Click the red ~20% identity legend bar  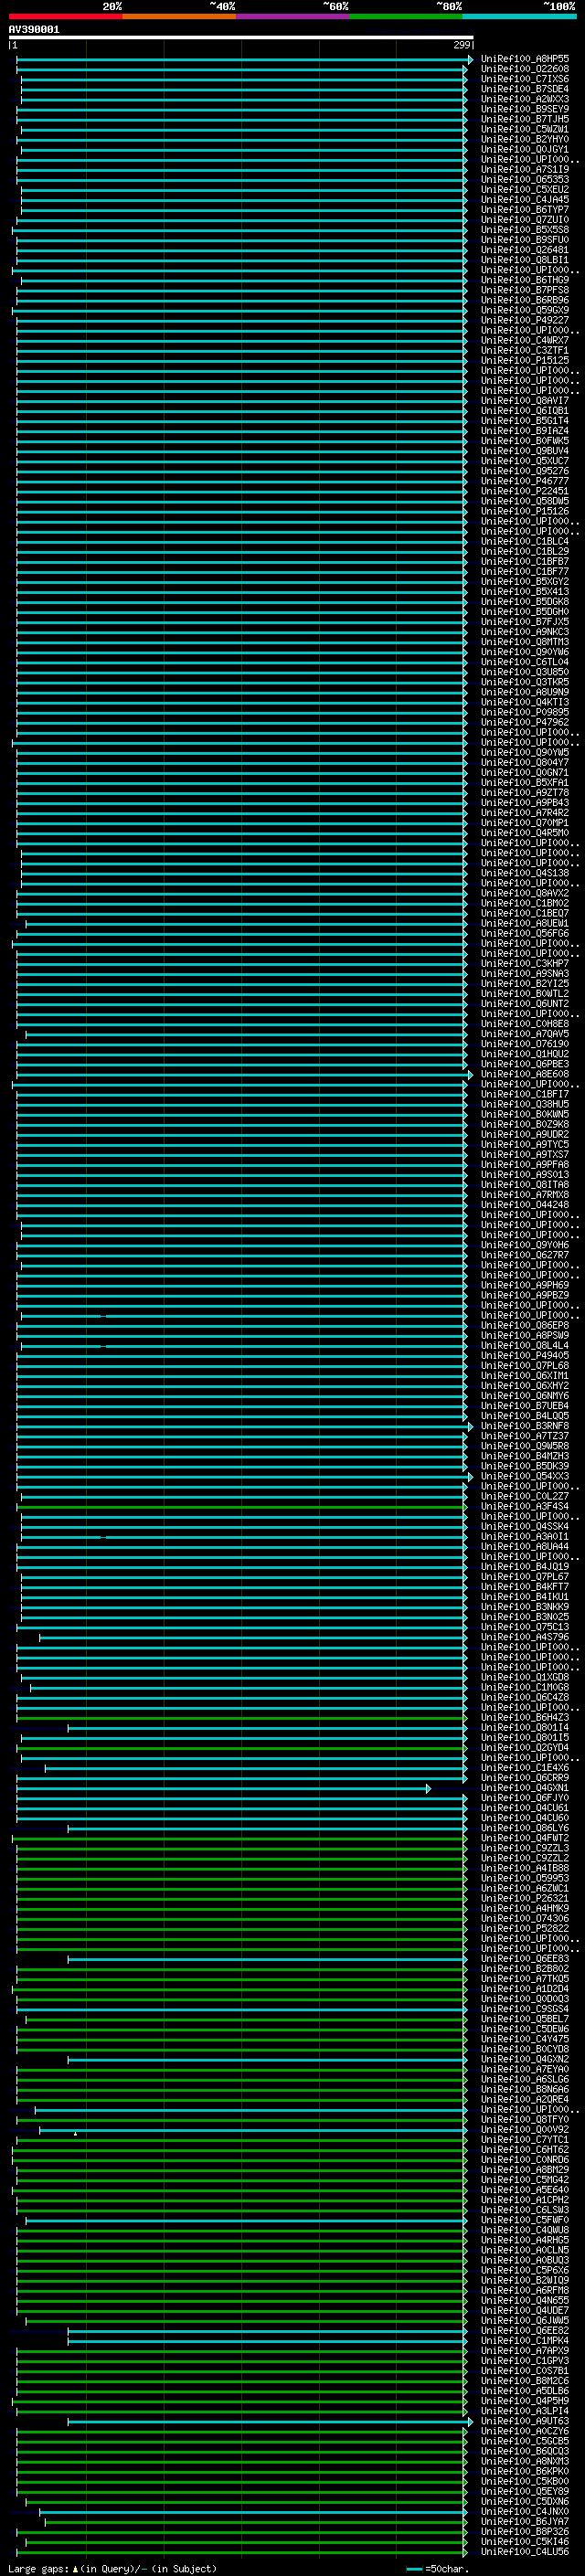(x=66, y=16)
